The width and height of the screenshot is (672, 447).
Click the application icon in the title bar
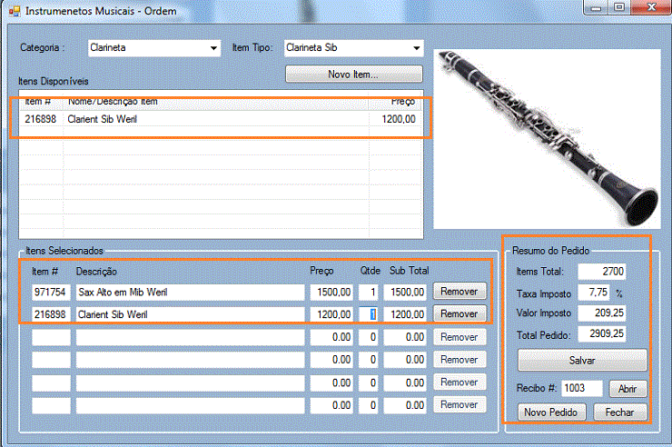pyautogui.click(x=15, y=11)
